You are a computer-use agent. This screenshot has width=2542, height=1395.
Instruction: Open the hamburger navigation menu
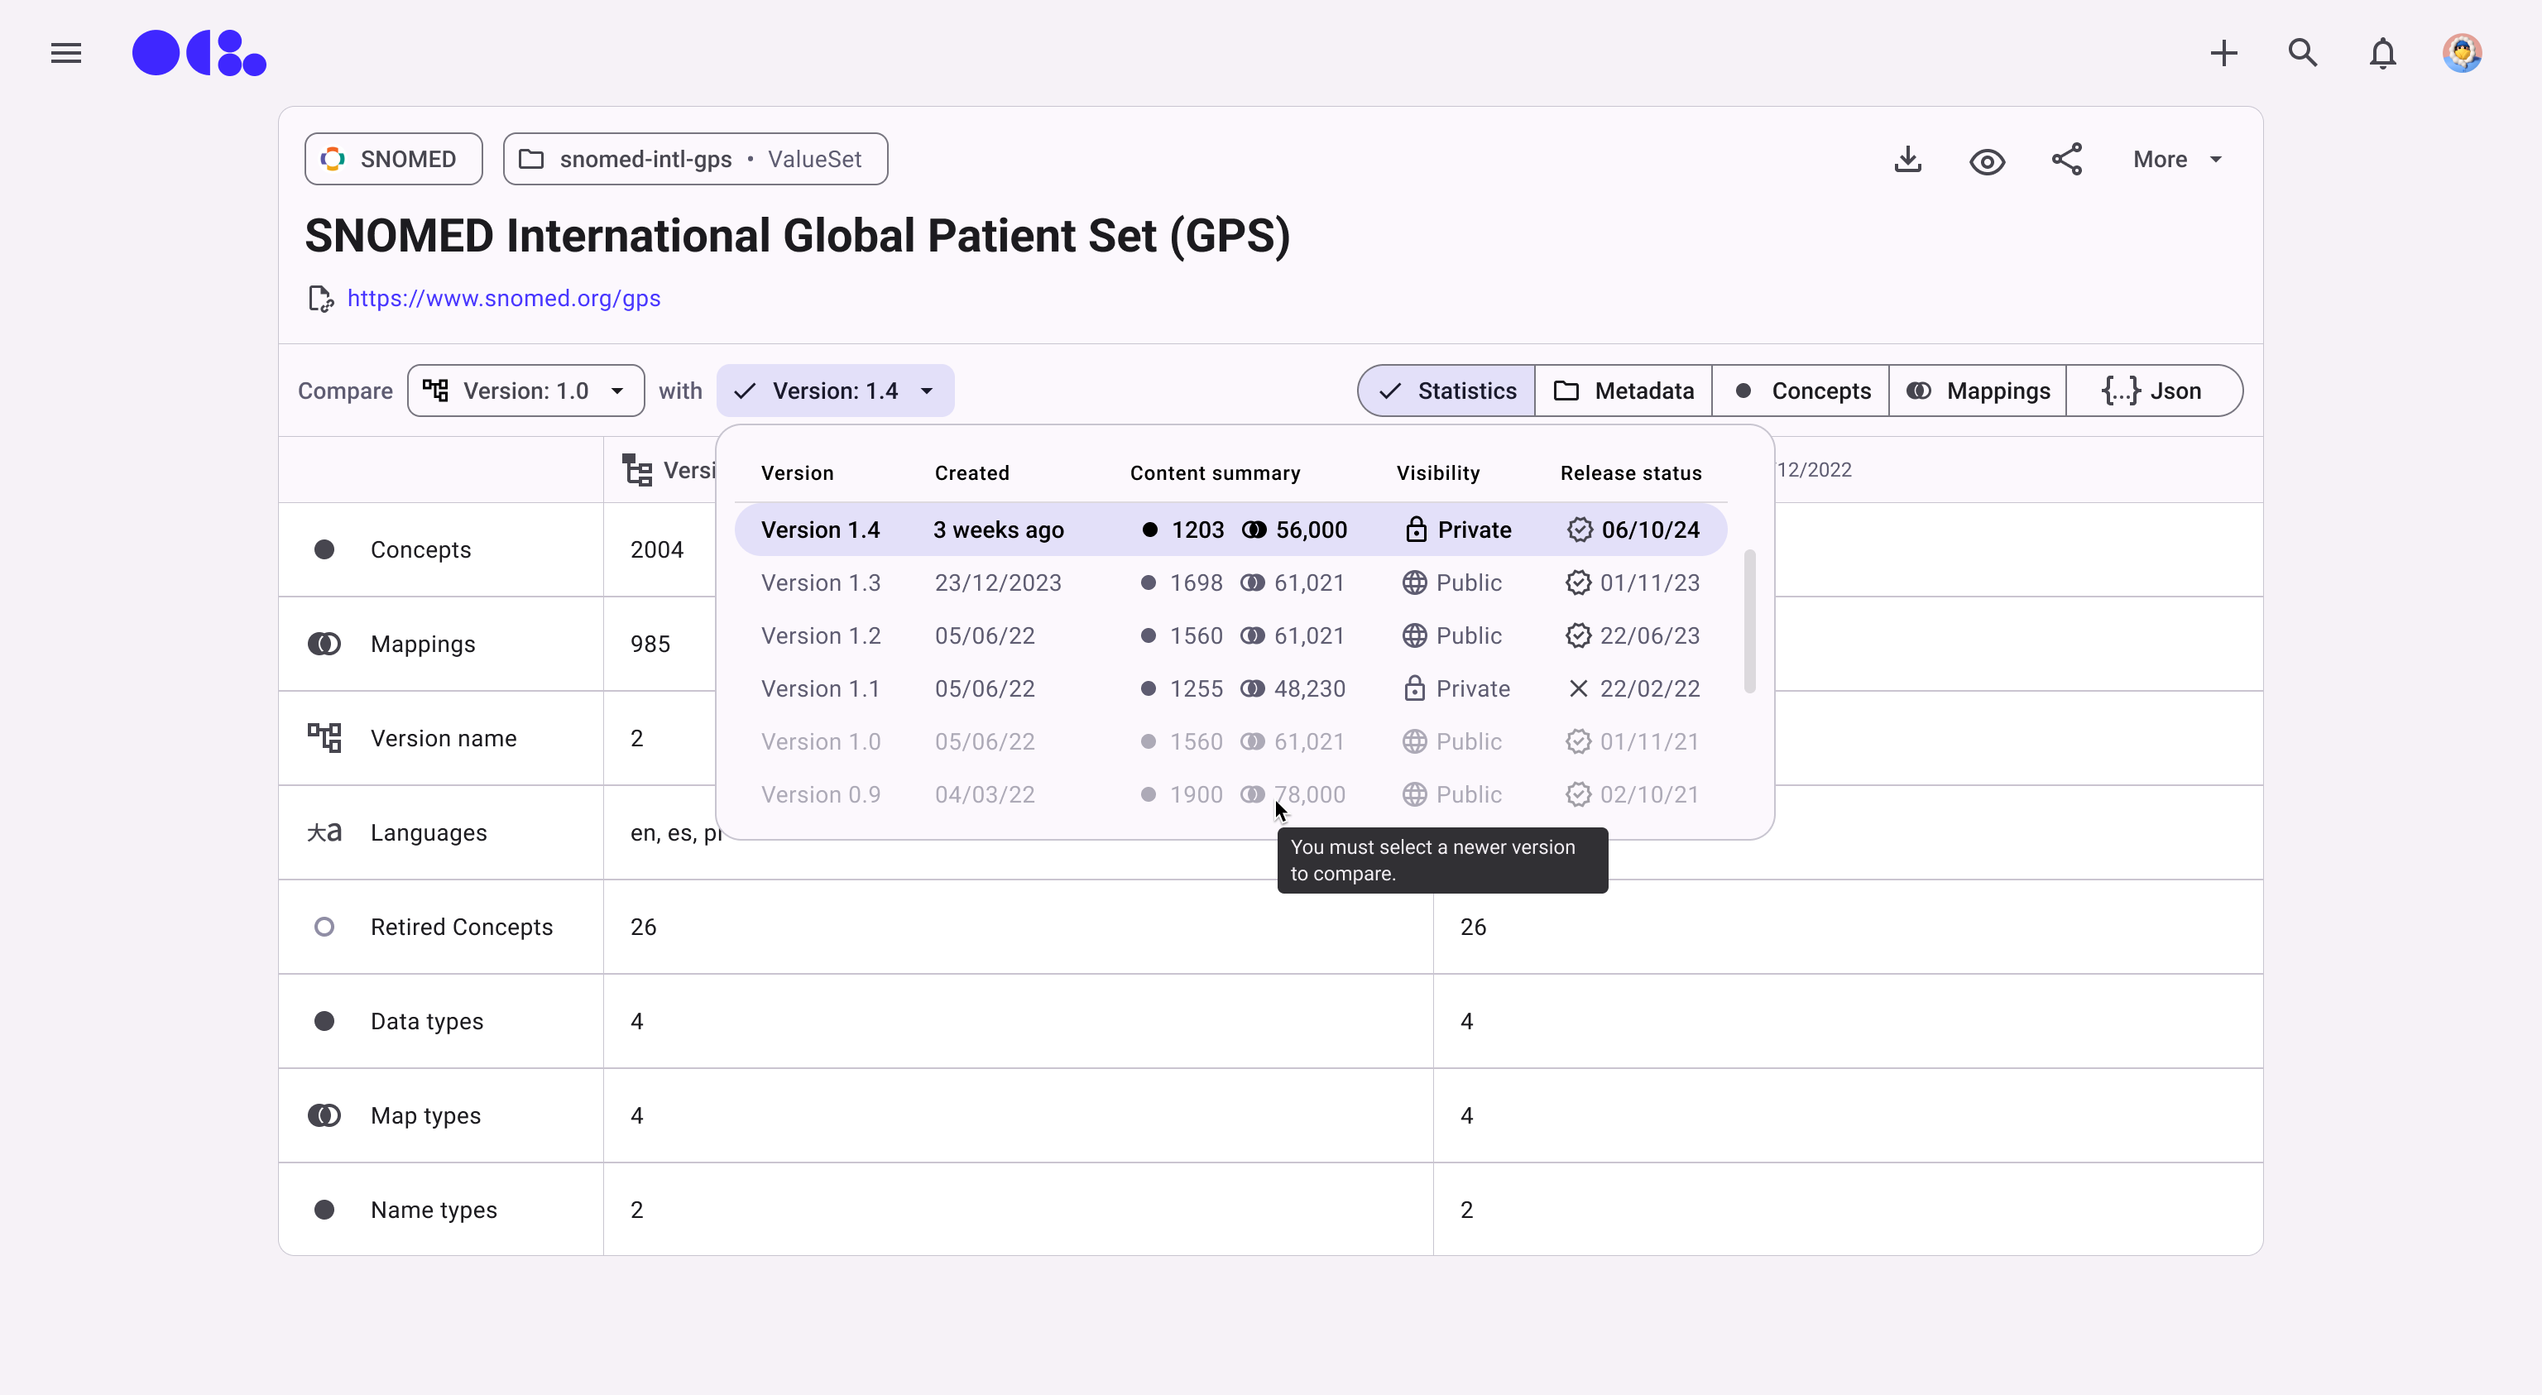(66, 53)
